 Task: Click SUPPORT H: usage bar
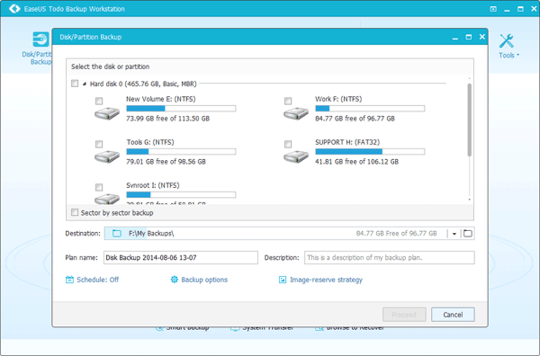coord(370,152)
